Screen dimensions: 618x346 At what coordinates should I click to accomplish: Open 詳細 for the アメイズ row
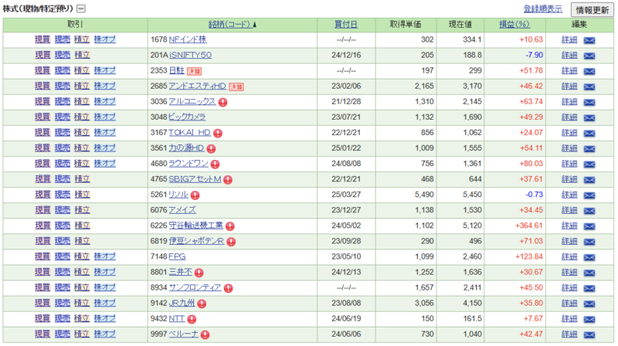569,210
